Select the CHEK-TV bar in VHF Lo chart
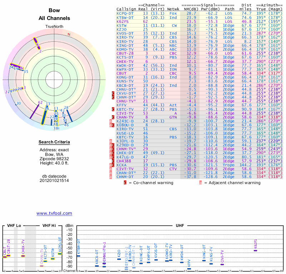The height and width of the screenshot is (274, 286). point(23,255)
